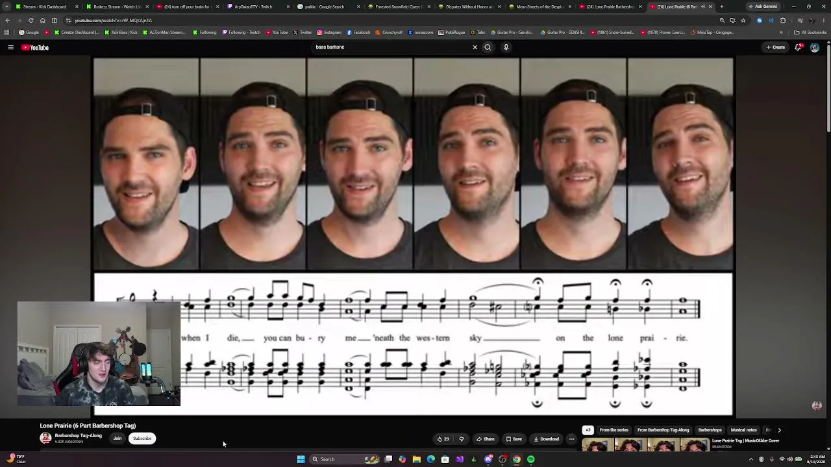Open the Ask Gemini button

[762, 6]
